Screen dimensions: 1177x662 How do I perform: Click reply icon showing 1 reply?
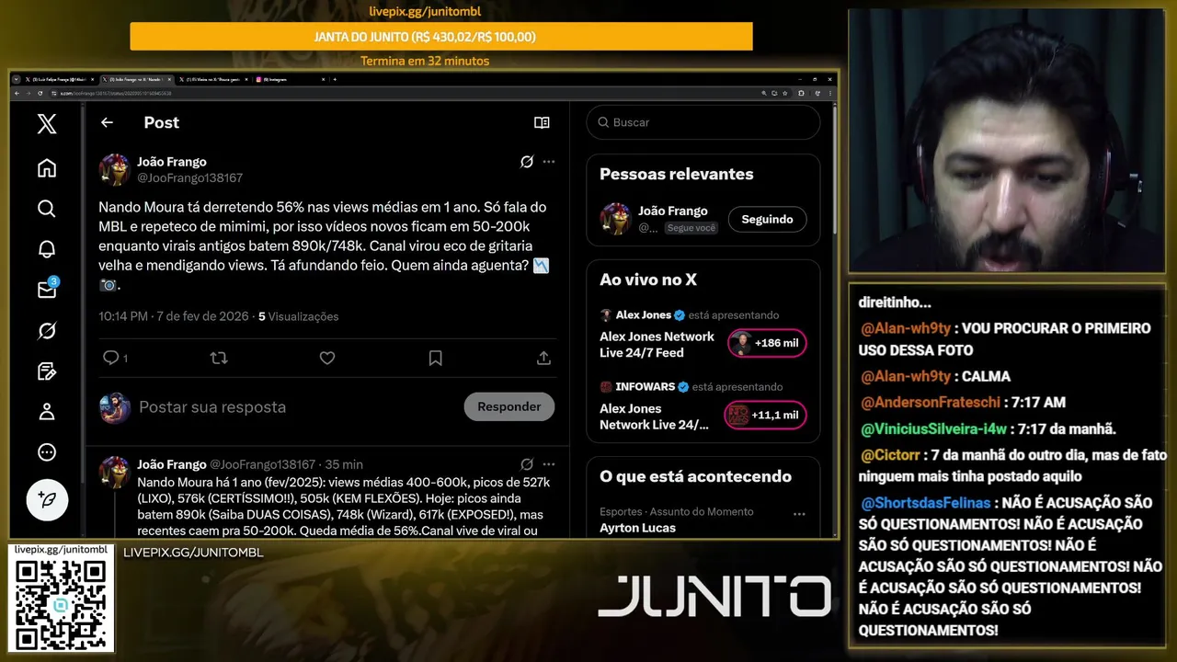tap(114, 358)
